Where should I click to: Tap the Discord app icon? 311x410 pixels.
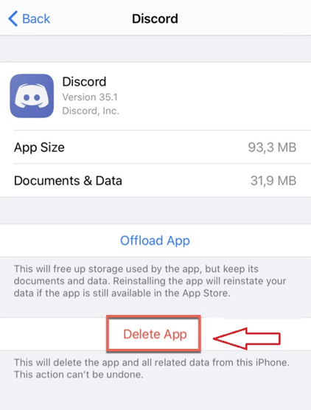32,96
